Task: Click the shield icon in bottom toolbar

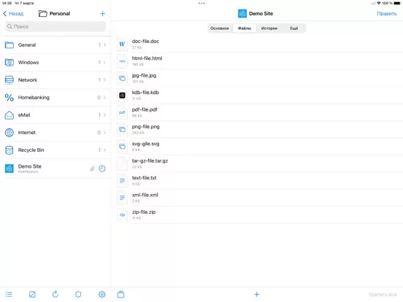Action: tap(78, 294)
